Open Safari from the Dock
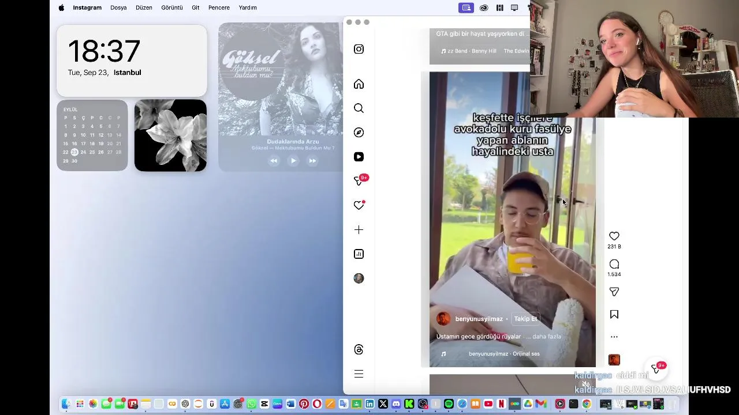This screenshot has height=415, width=739. 462,404
